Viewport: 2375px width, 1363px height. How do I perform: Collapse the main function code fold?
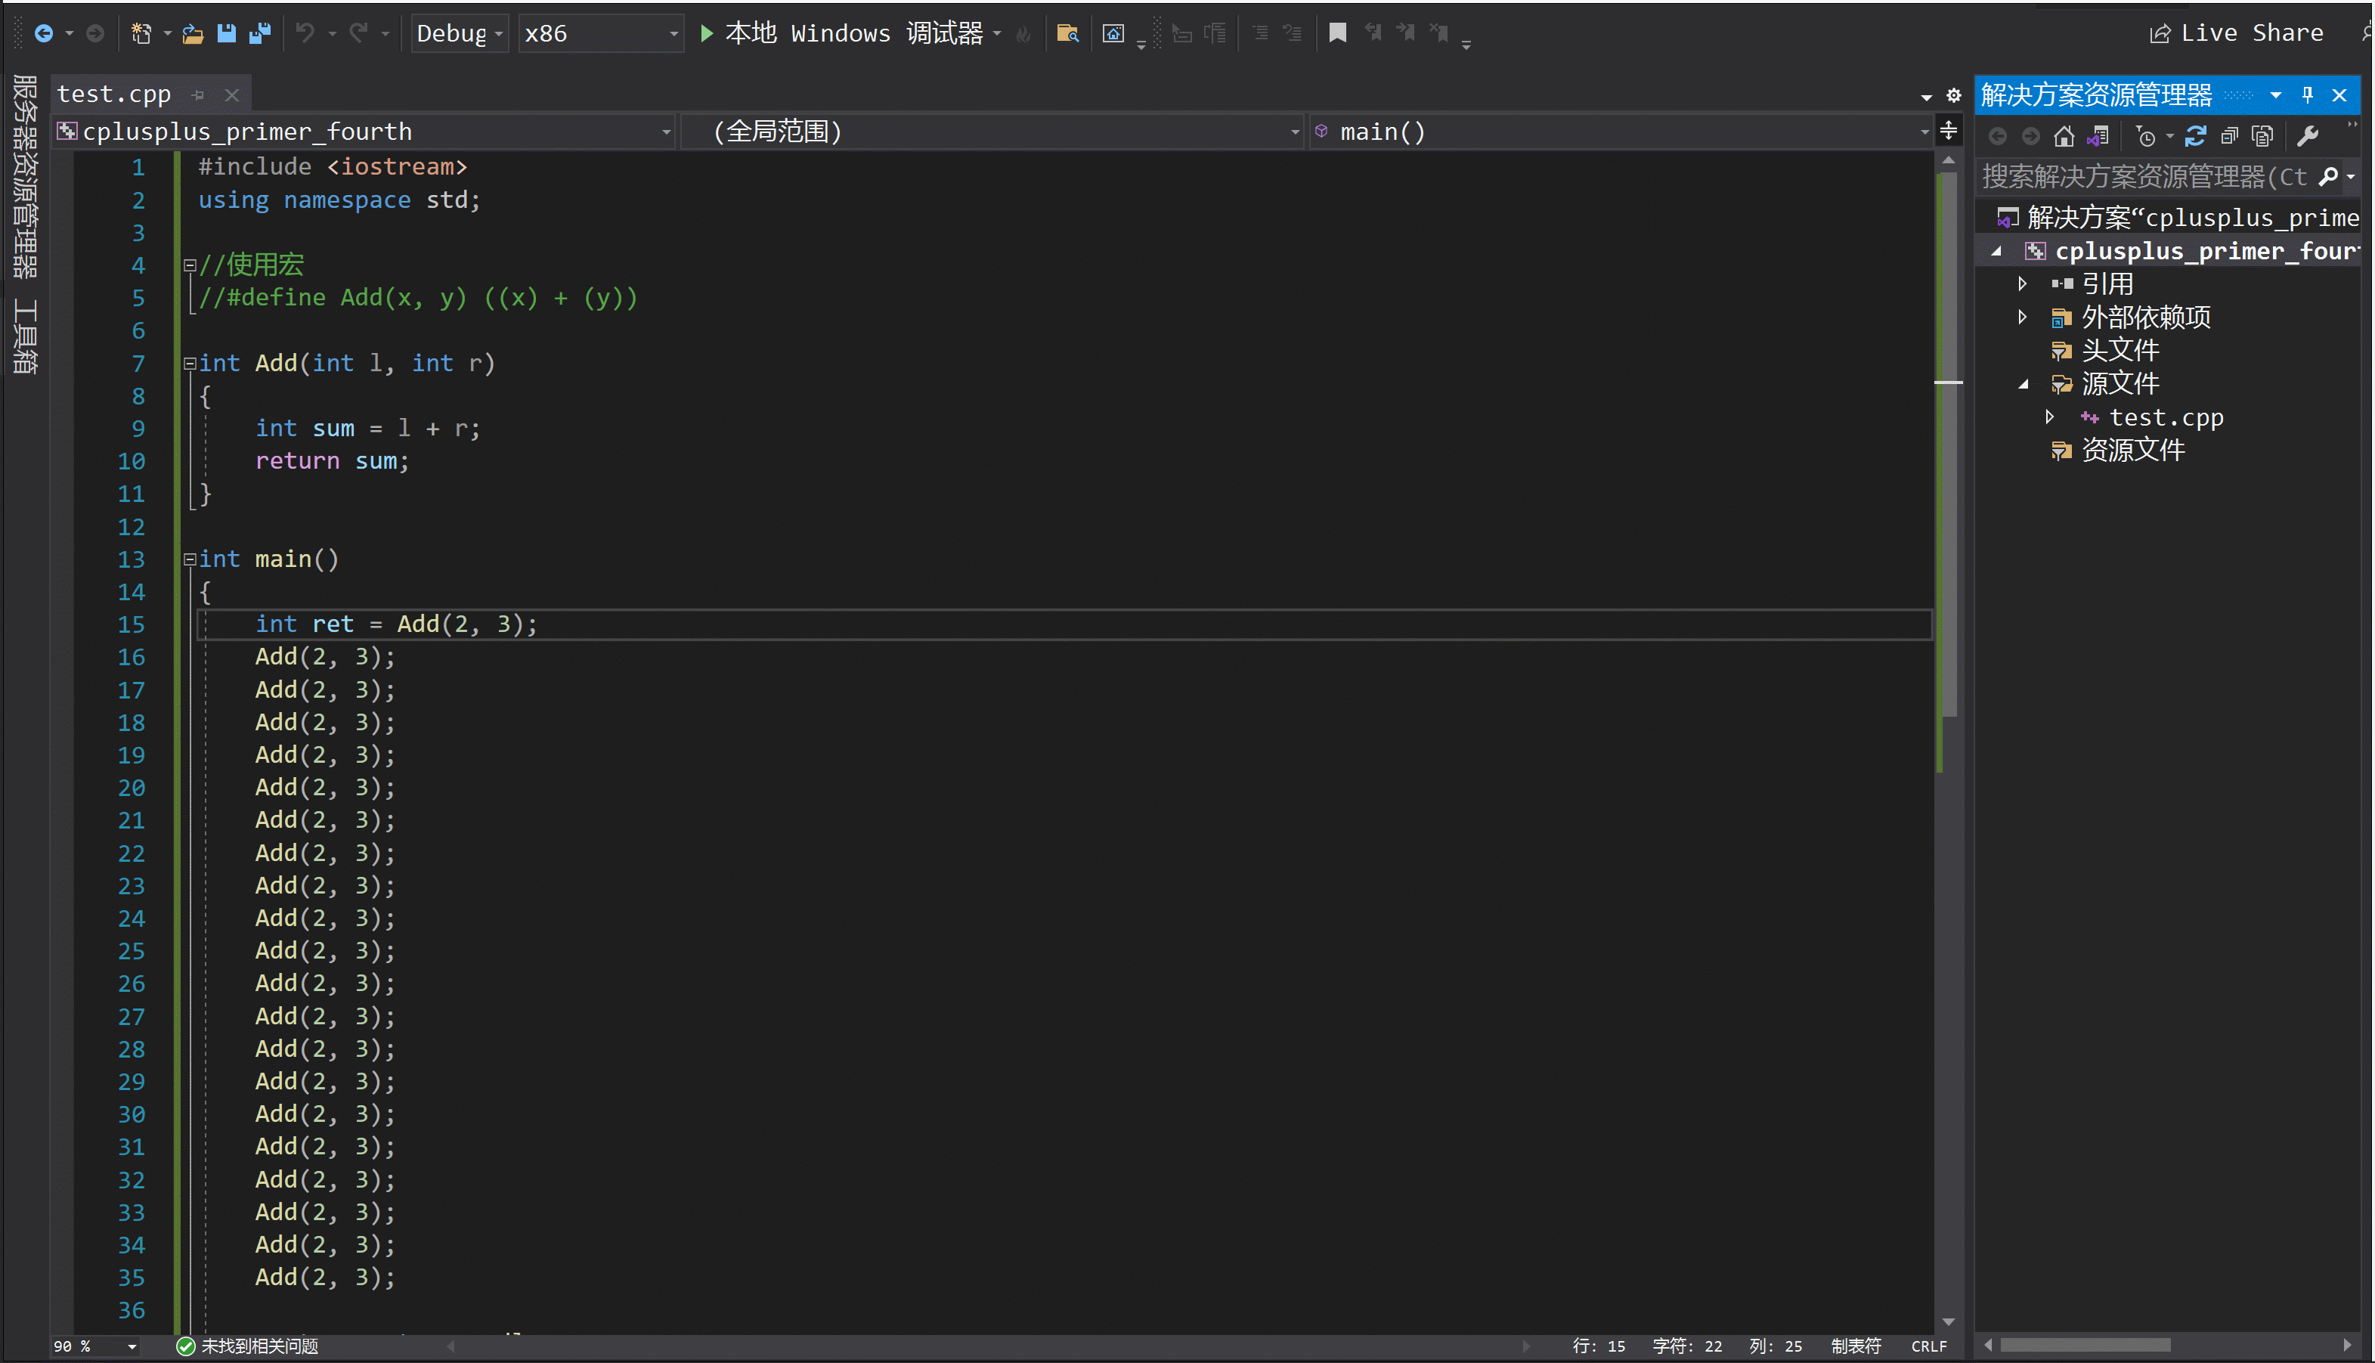190,560
